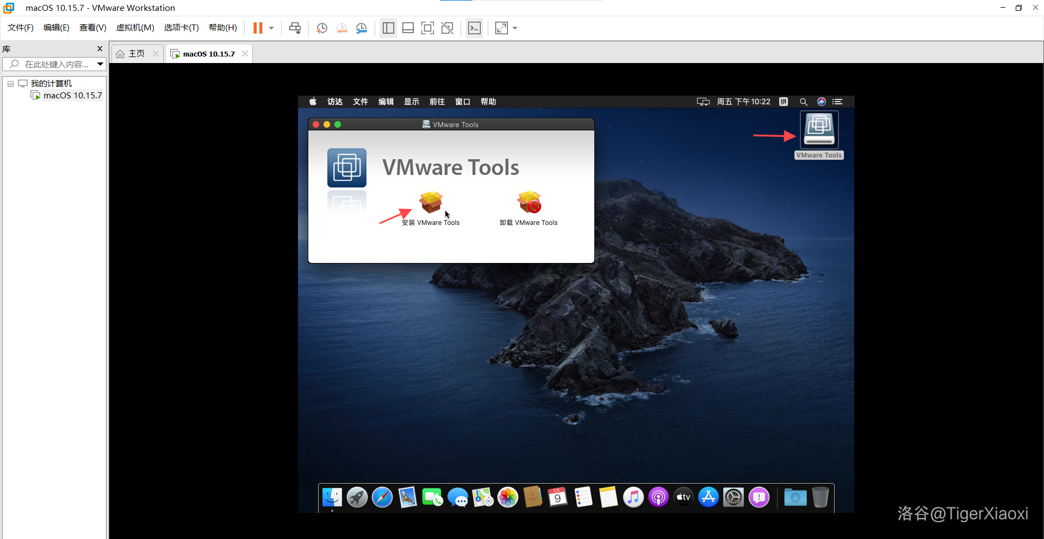Open the 虚拟机(M) menu
Viewport: 1044px width, 539px height.
click(x=135, y=28)
